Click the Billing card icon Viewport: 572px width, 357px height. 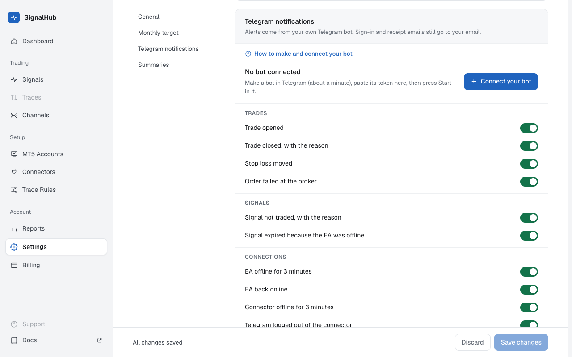tap(14, 265)
